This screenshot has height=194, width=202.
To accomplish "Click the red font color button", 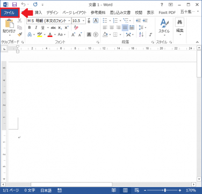I will tap(50, 34).
